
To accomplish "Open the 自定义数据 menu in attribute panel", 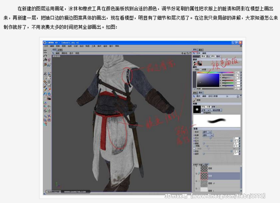I will 213,96.
